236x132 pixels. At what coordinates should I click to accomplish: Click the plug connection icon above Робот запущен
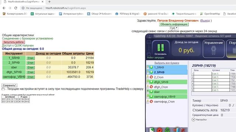pyautogui.click(x=149, y=54)
